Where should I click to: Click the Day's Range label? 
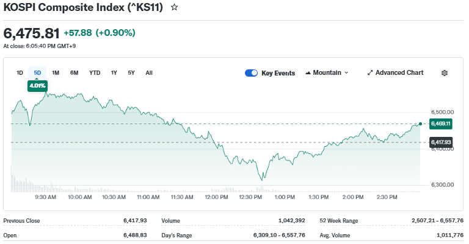pyautogui.click(x=176, y=235)
